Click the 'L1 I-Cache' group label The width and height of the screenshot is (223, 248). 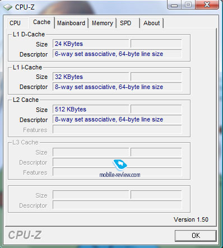coord(27,67)
